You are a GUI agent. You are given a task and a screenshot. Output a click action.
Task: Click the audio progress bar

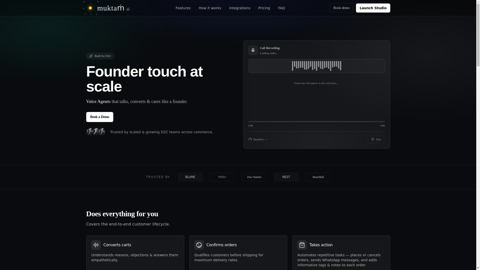[316, 122]
